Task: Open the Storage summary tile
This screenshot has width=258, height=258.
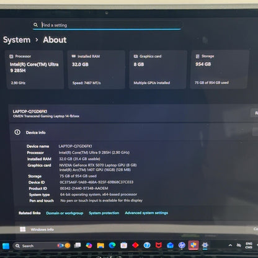Action: 220,69
